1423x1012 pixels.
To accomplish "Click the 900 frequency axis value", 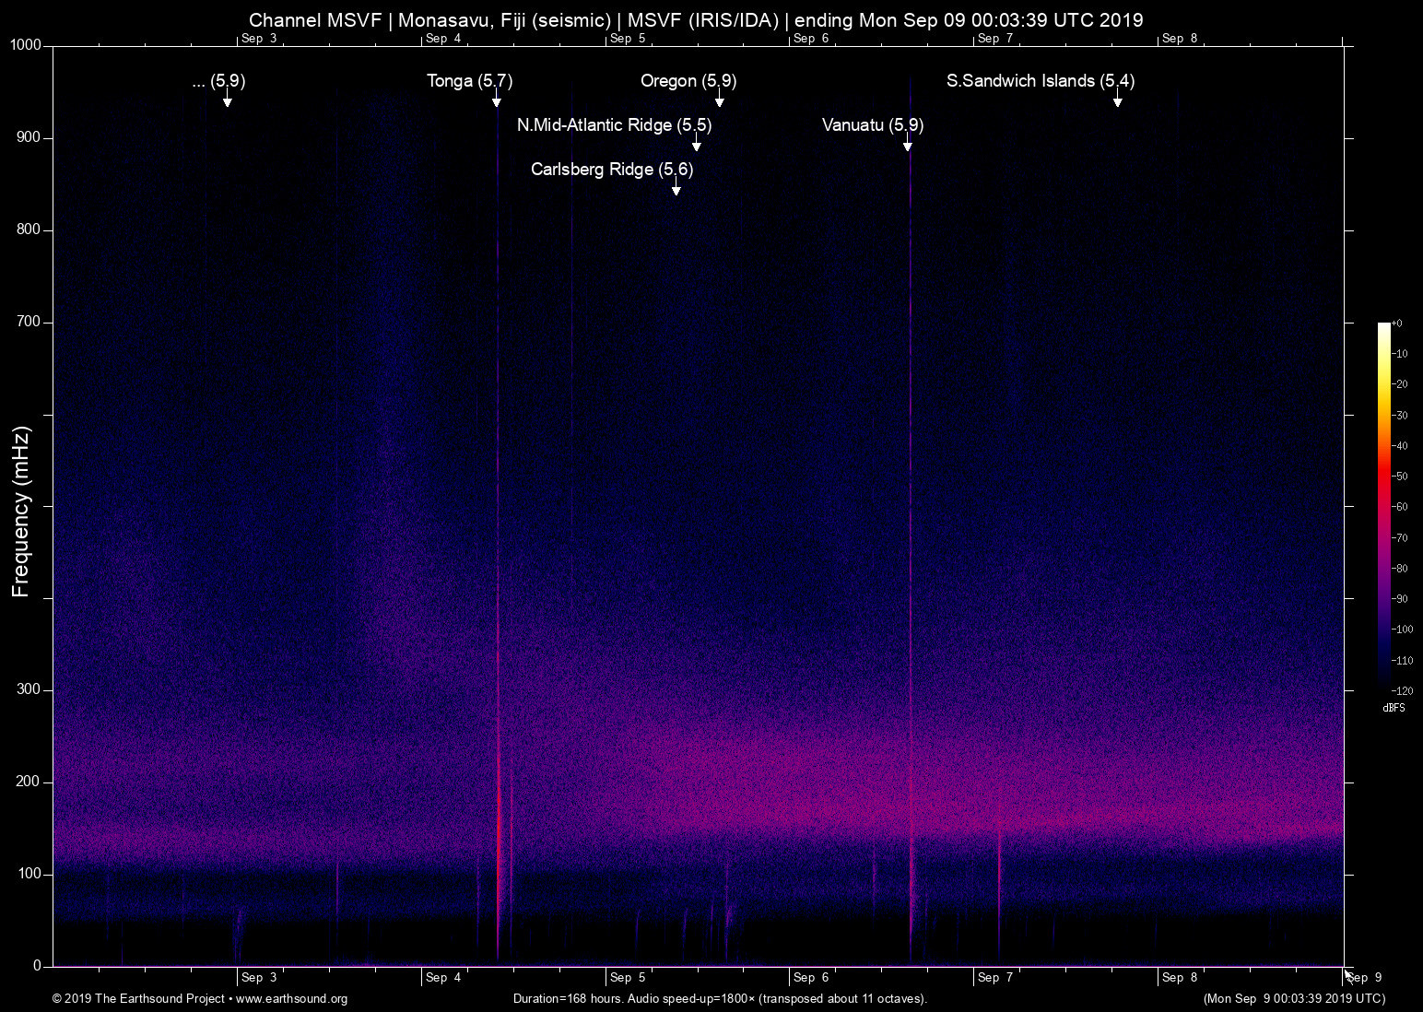I will pyautogui.click(x=29, y=138).
